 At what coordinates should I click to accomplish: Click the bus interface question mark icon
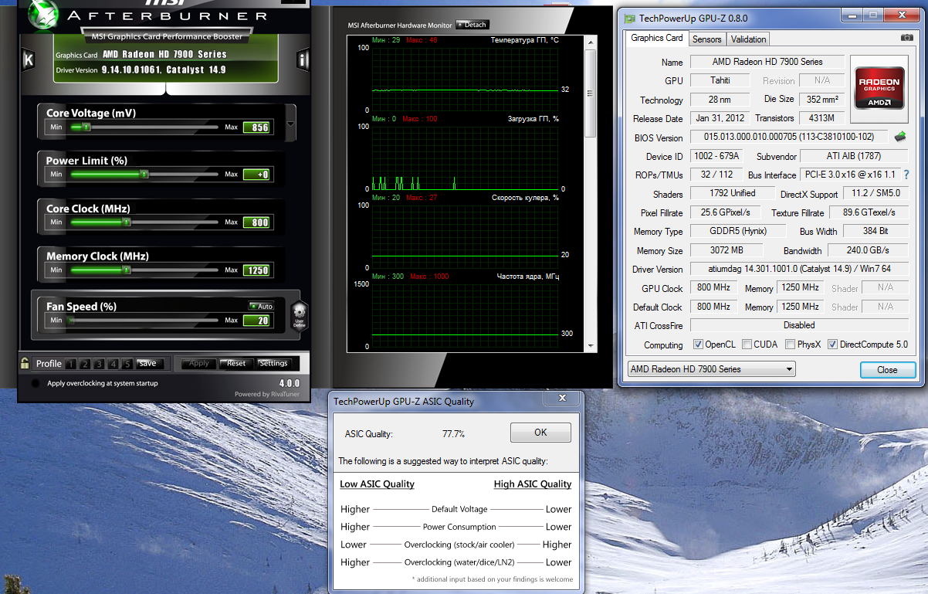click(x=906, y=175)
